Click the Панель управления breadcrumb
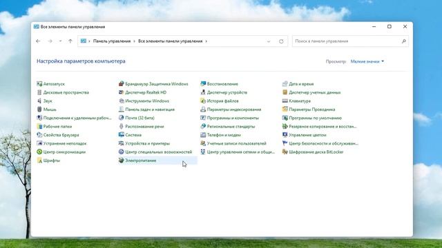This screenshot has width=442, height=248. pos(112,41)
